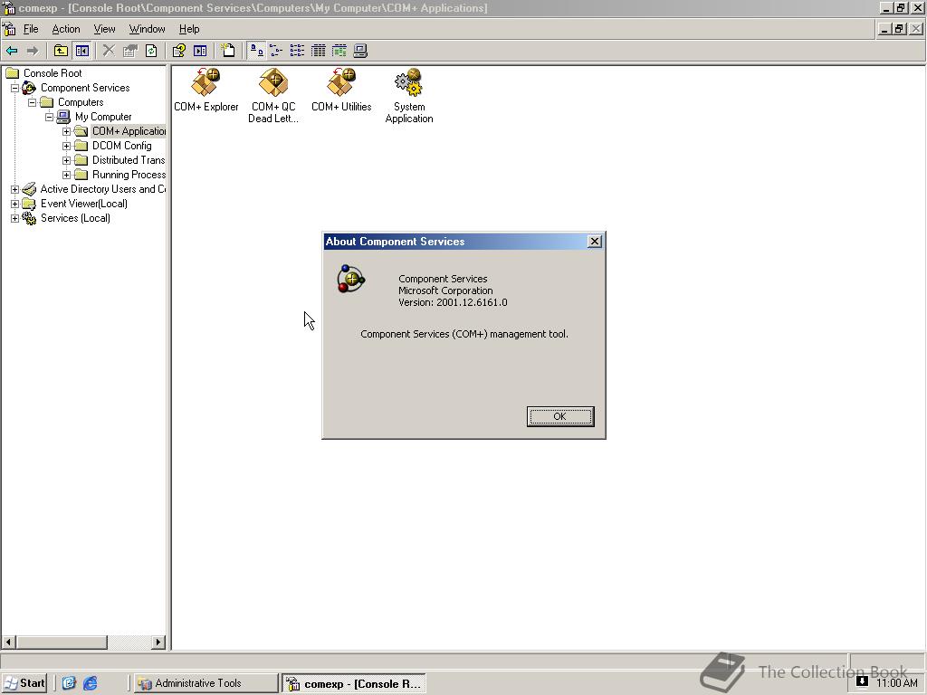Click OK in About Component Services dialog
The width and height of the screenshot is (927, 695).
(x=559, y=416)
